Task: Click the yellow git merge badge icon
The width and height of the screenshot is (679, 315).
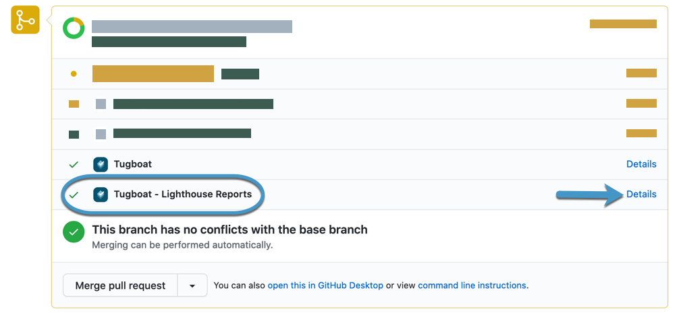Action: pos(25,20)
